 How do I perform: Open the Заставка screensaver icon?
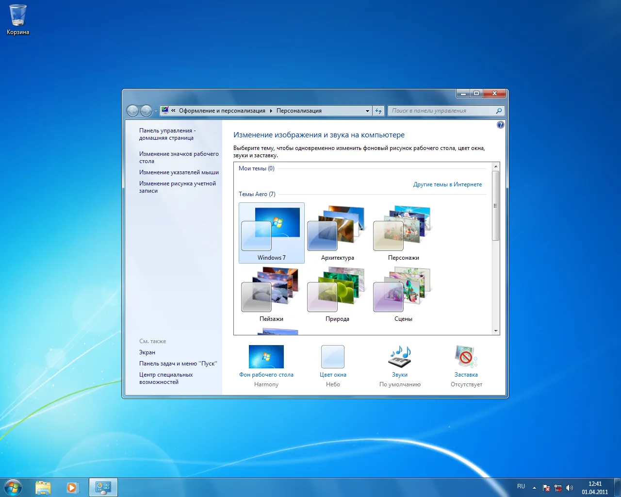tap(466, 357)
